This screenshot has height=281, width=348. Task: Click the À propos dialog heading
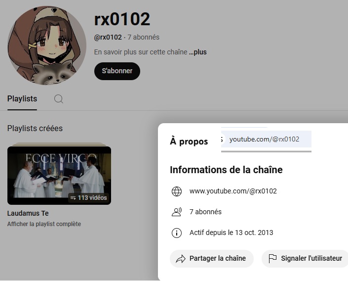(189, 141)
